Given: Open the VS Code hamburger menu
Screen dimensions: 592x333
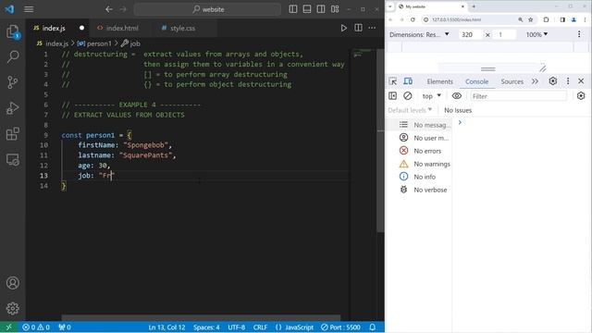Looking at the screenshot, I should (x=29, y=9).
